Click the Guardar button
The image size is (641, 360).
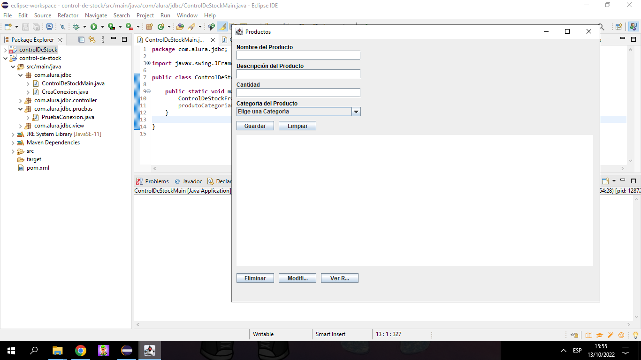coord(255,126)
